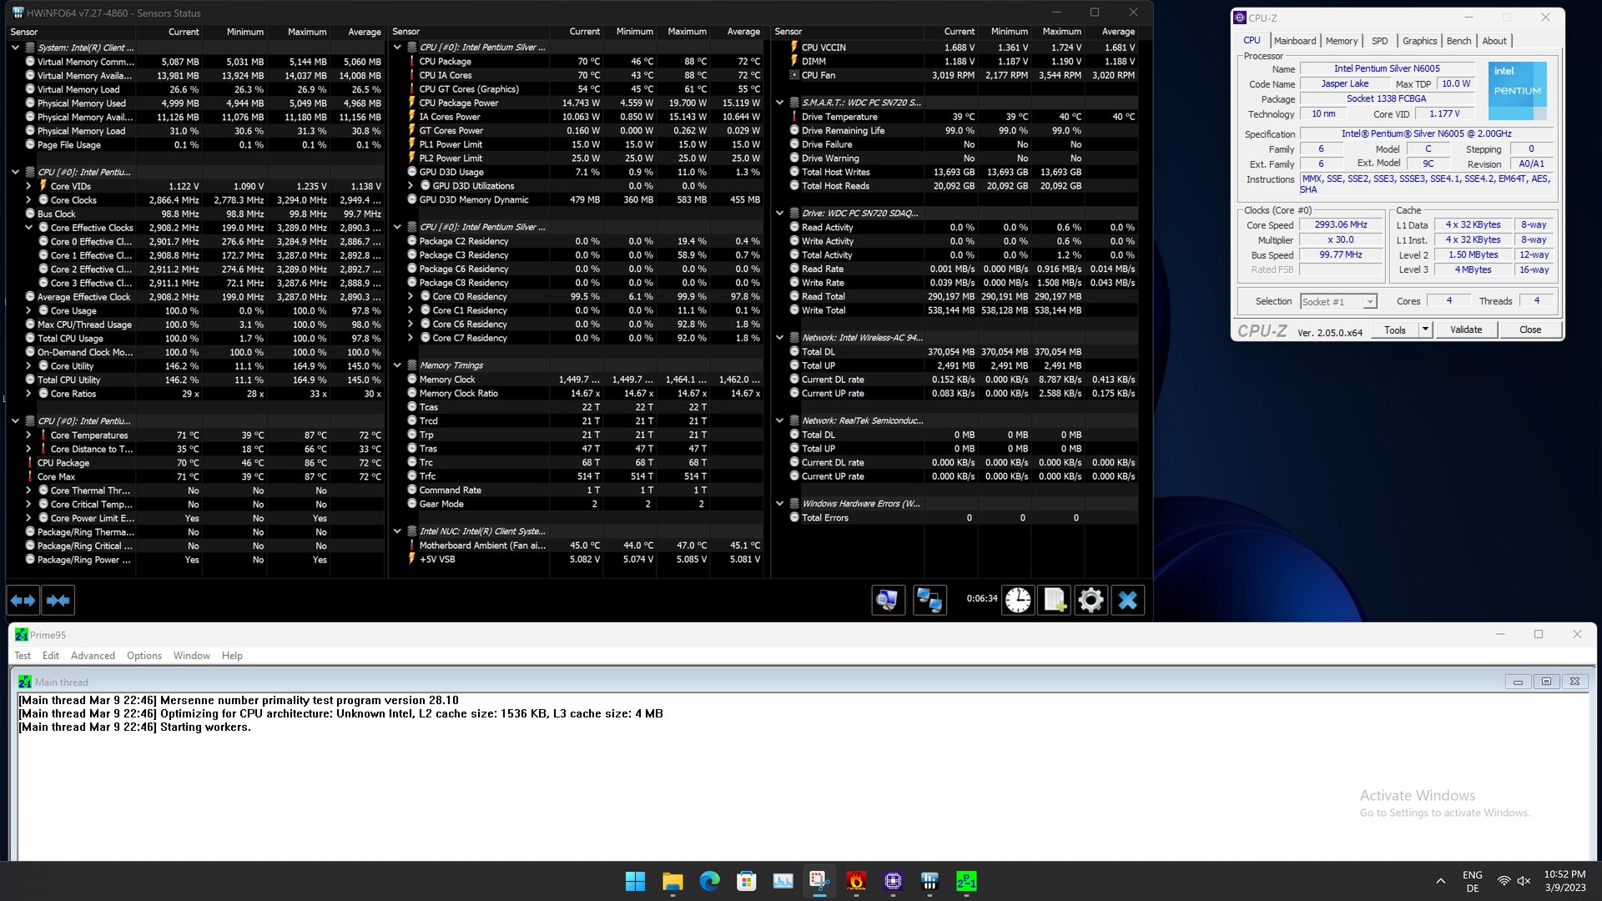Click the Validate button in CPU-Z
Image resolution: width=1602 pixels, height=901 pixels.
click(x=1465, y=330)
